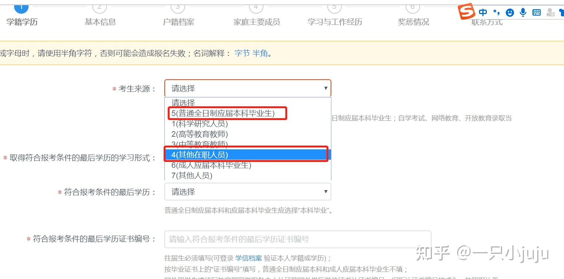Screen dimensions: 564x279
Task: Start Sogou voice input microphone
Action: pyautogui.click(x=523, y=13)
